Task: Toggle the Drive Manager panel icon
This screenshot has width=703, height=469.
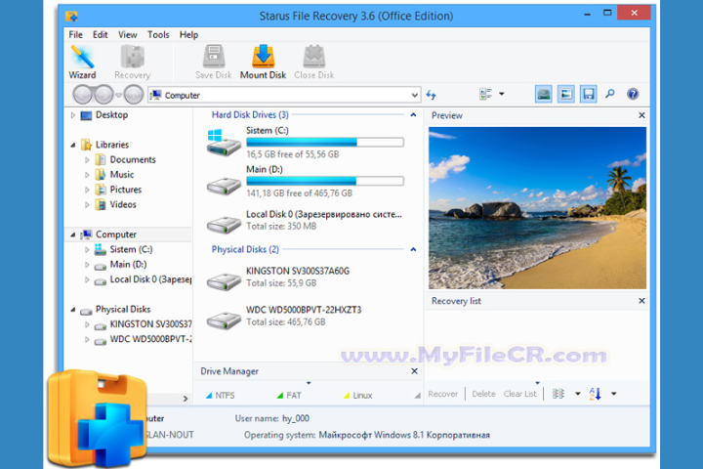Action: tap(544, 94)
